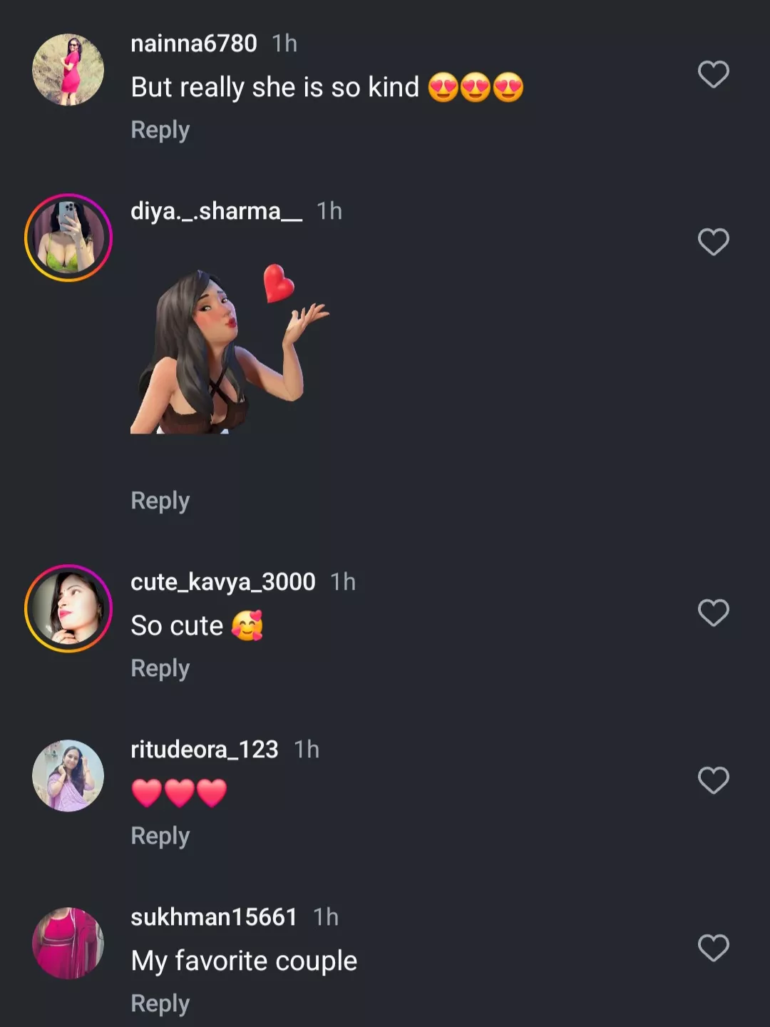The width and height of the screenshot is (770, 1027).
Task: Like diya._.sharma__'s sticker comment
Action: click(713, 242)
